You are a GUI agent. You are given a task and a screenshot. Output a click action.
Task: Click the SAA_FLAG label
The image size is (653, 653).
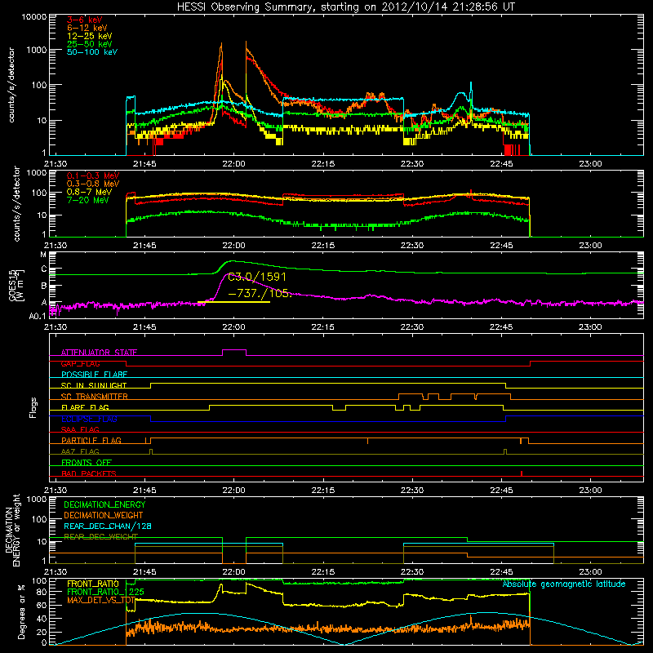click(80, 430)
